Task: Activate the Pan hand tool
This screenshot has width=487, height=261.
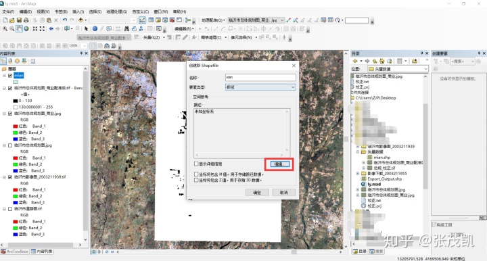Action: pyautogui.click(x=19, y=28)
